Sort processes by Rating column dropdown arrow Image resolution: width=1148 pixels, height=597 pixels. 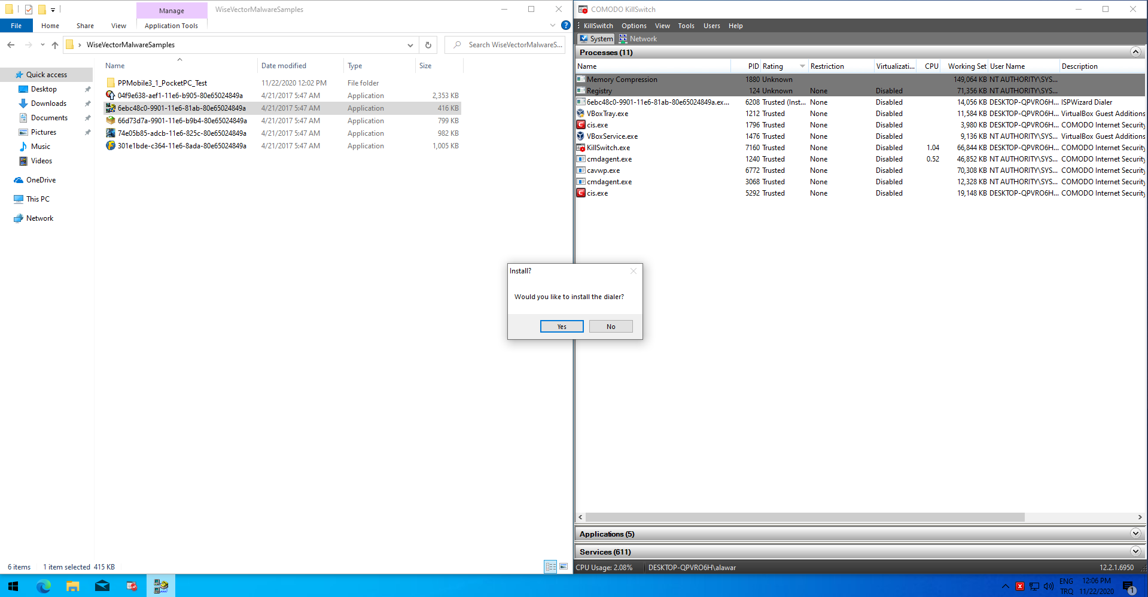tap(802, 66)
